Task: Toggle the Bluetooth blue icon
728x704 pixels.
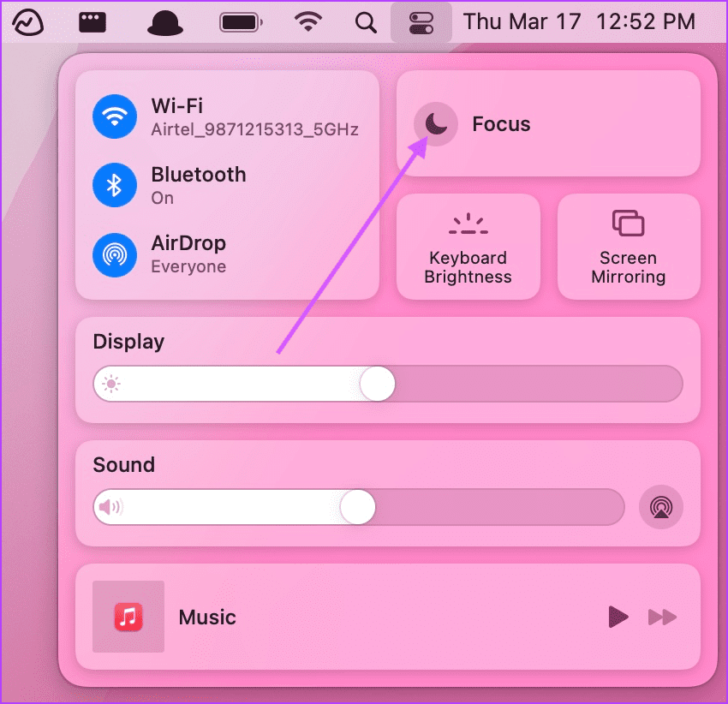Action: (115, 185)
